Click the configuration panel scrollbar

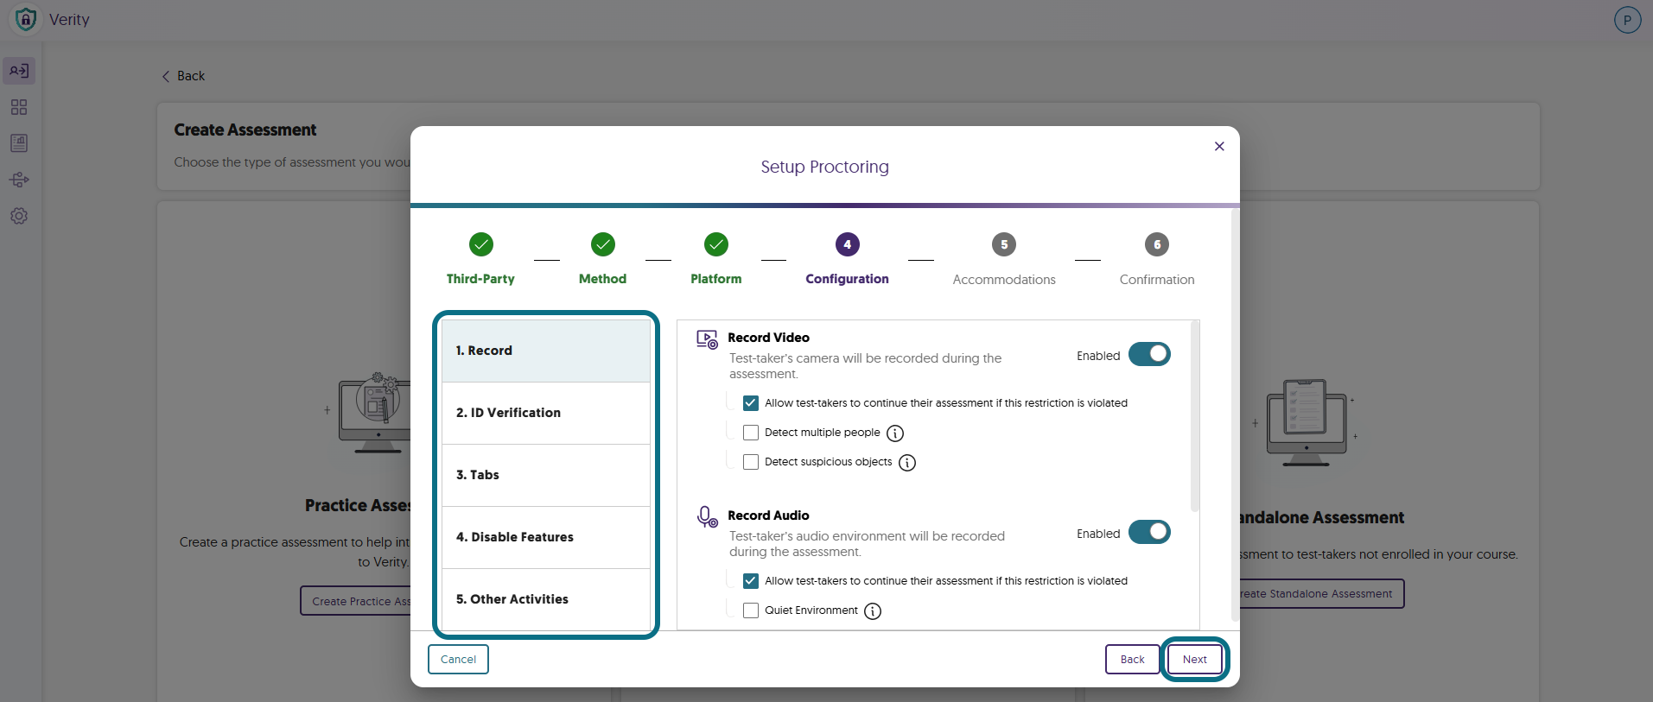[x=1195, y=416]
